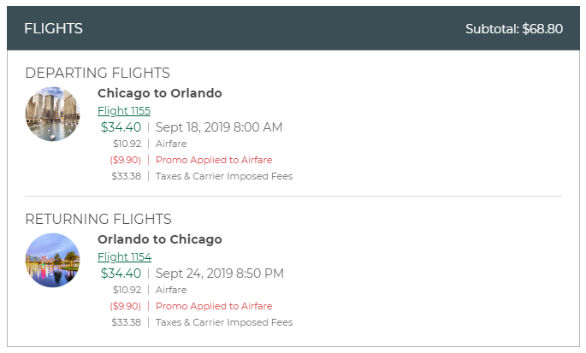Screen dimensions: 586x353
Task: Click the Orlando to Chicago route title
Action: [160, 239]
